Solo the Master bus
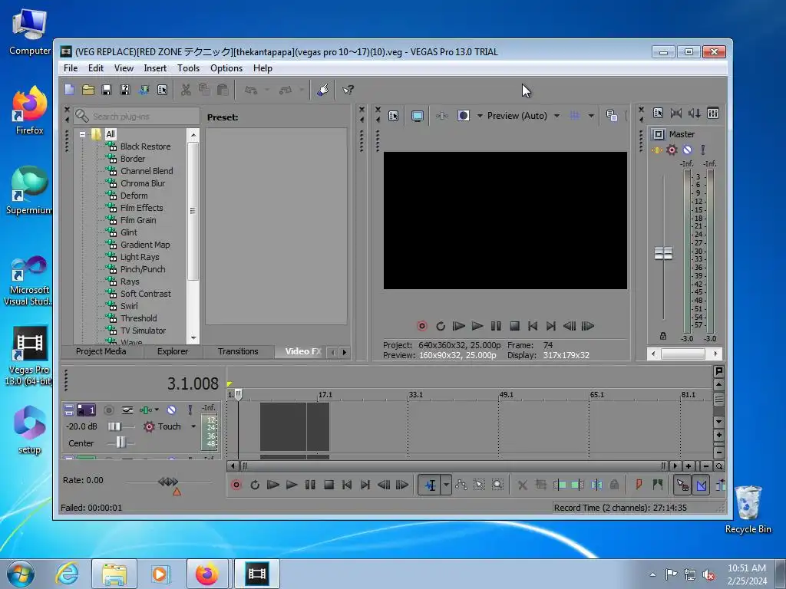This screenshot has height=589, width=786. (x=703, y=150)
